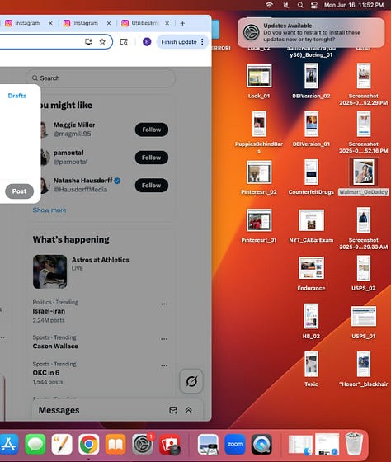391x462 pixels.
Task: Open the Messages drawer title
Action: point(59,410)
